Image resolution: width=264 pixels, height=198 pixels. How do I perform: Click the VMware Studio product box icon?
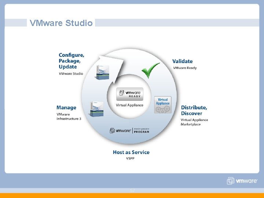pos(103,72)
